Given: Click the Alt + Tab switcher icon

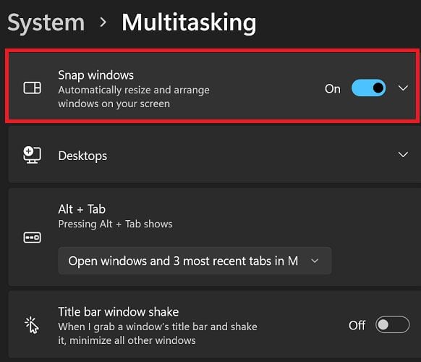Looking at the screenshot, I should pos(33,237).
